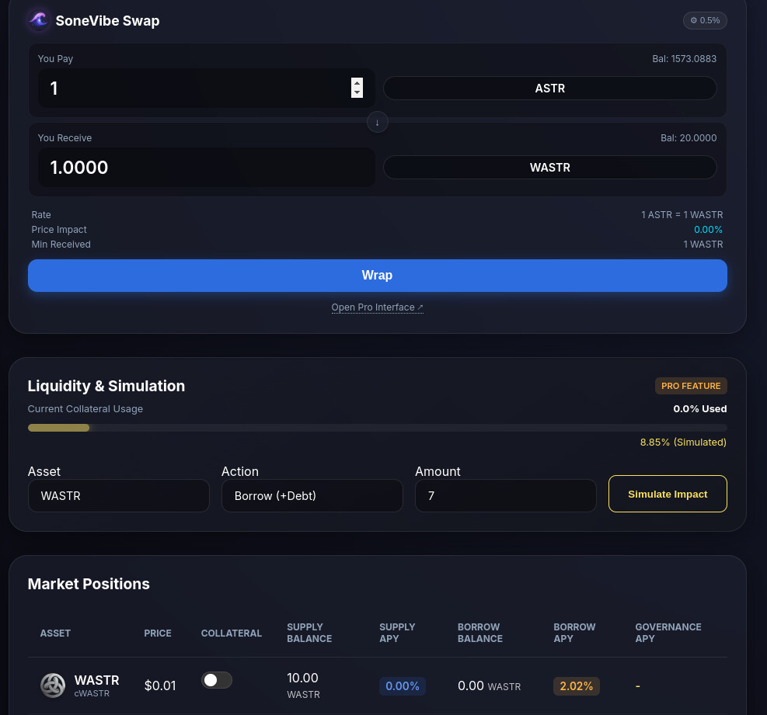The height and width of the screenshot is (715, 767).
Task: Click the PRO FEATURE badge
Action: coord(691,386)
